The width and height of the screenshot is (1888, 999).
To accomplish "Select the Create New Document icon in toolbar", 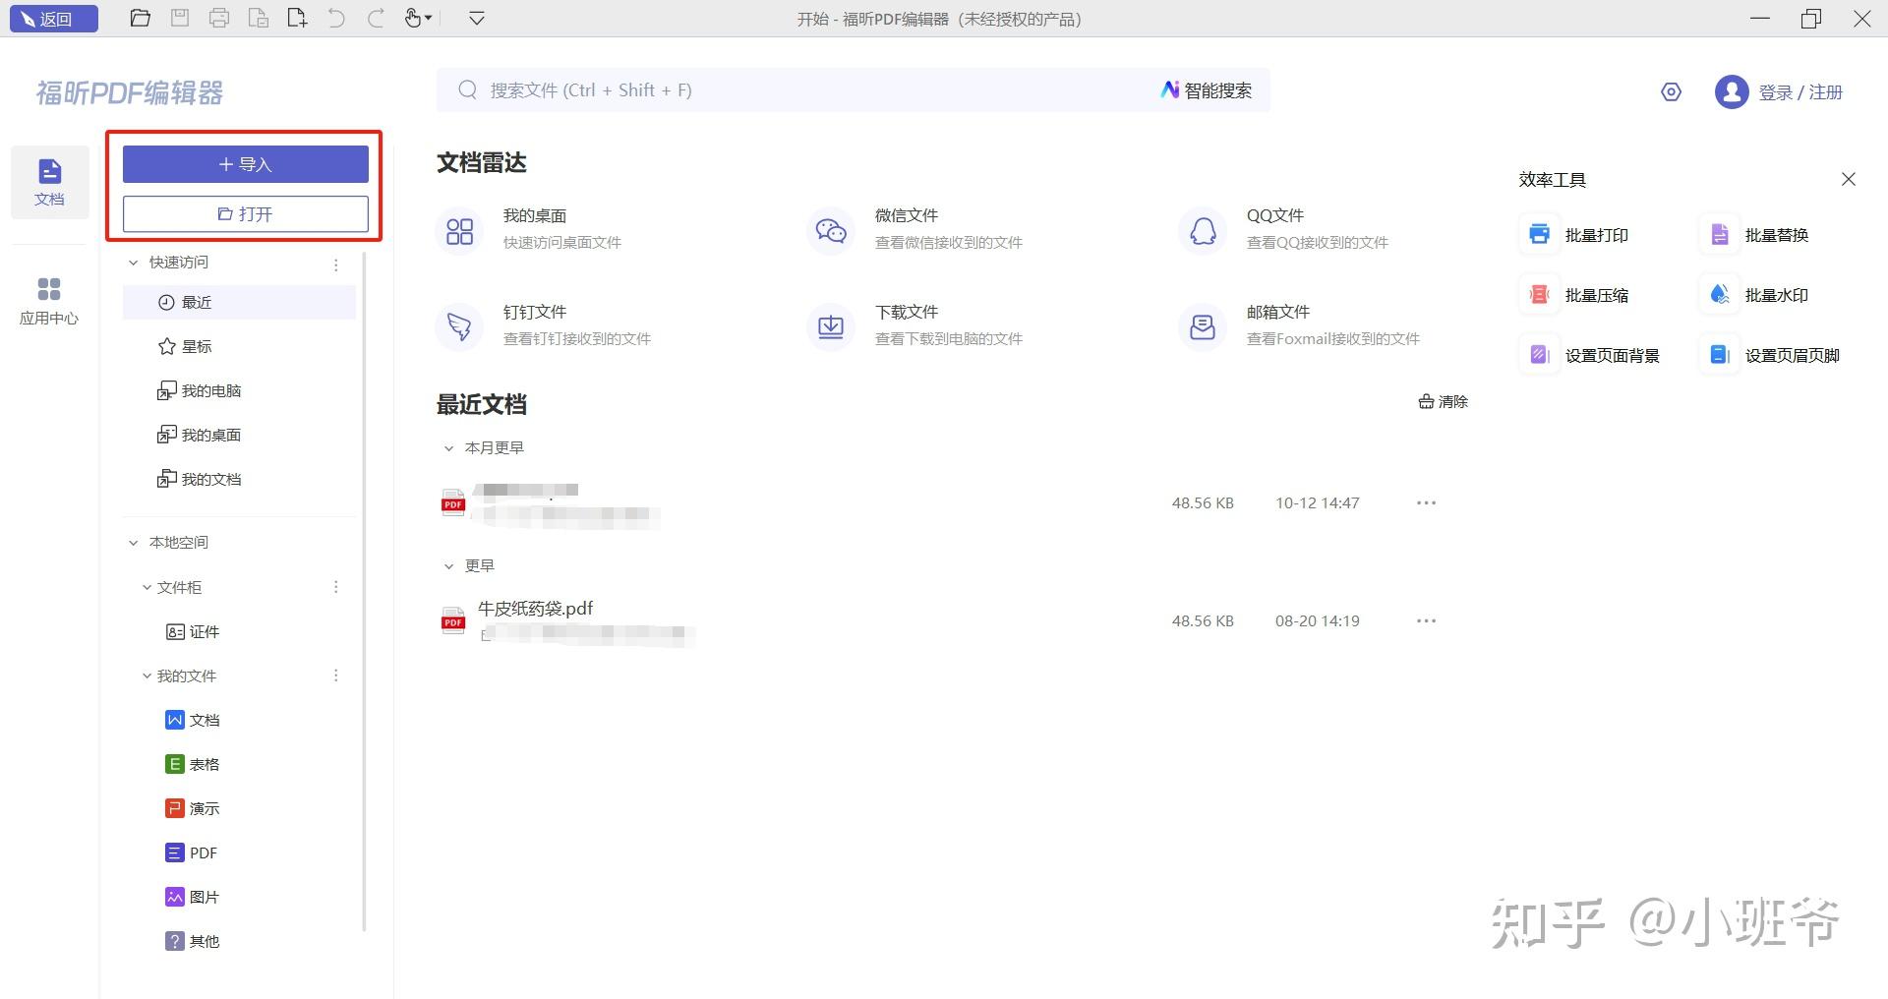I will (297, 18).
